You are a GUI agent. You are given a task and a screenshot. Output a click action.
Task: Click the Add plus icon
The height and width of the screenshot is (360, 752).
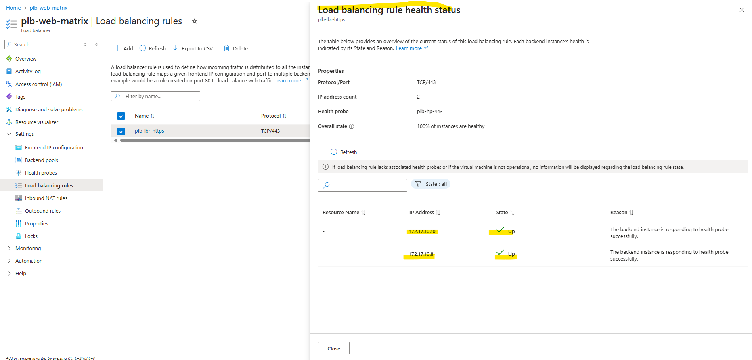117,48
